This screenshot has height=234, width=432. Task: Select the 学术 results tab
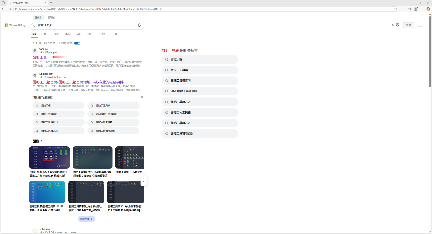click(67, 34)
